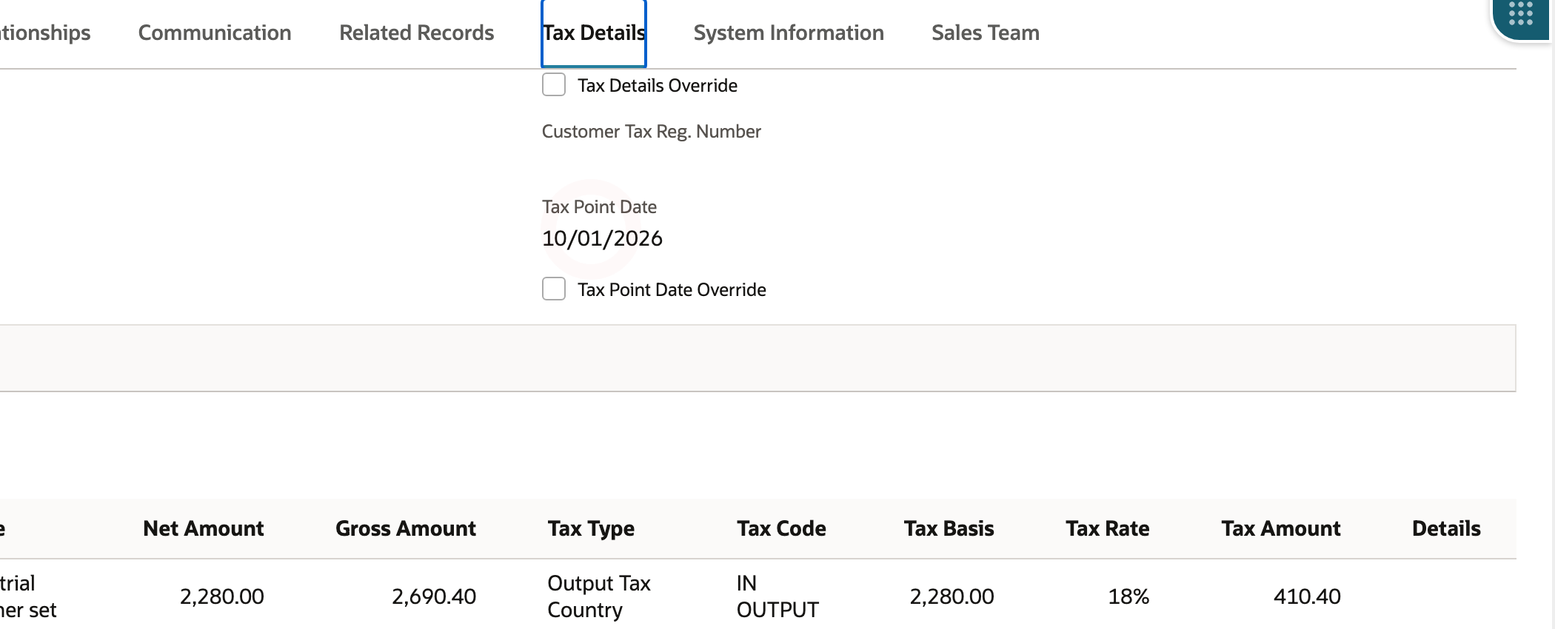
Task: Select the 18% tax rate cell
Action: 1128,596
